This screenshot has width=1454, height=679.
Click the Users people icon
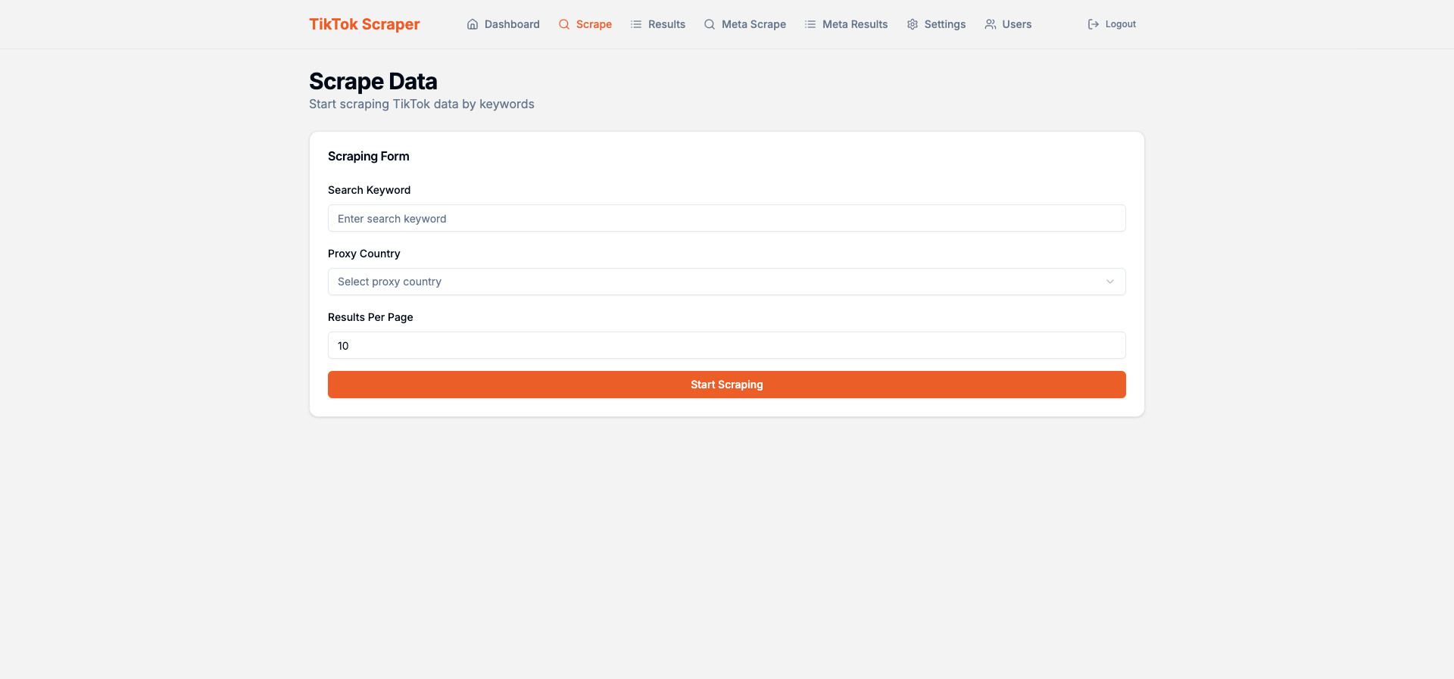991,24
